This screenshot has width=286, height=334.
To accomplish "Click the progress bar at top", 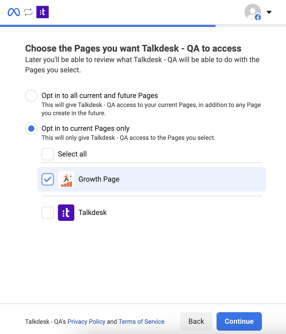I will (143, 26).
